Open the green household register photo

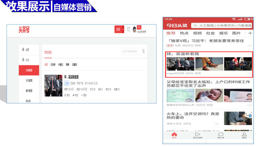[180, 96]
